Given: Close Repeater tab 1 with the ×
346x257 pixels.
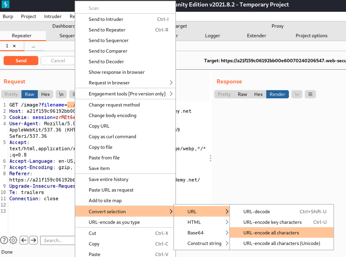Looking at the screenshot, I should click(14, 46).
